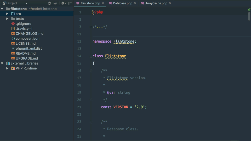Collapse the docblock fold marker on line 23

91,122
